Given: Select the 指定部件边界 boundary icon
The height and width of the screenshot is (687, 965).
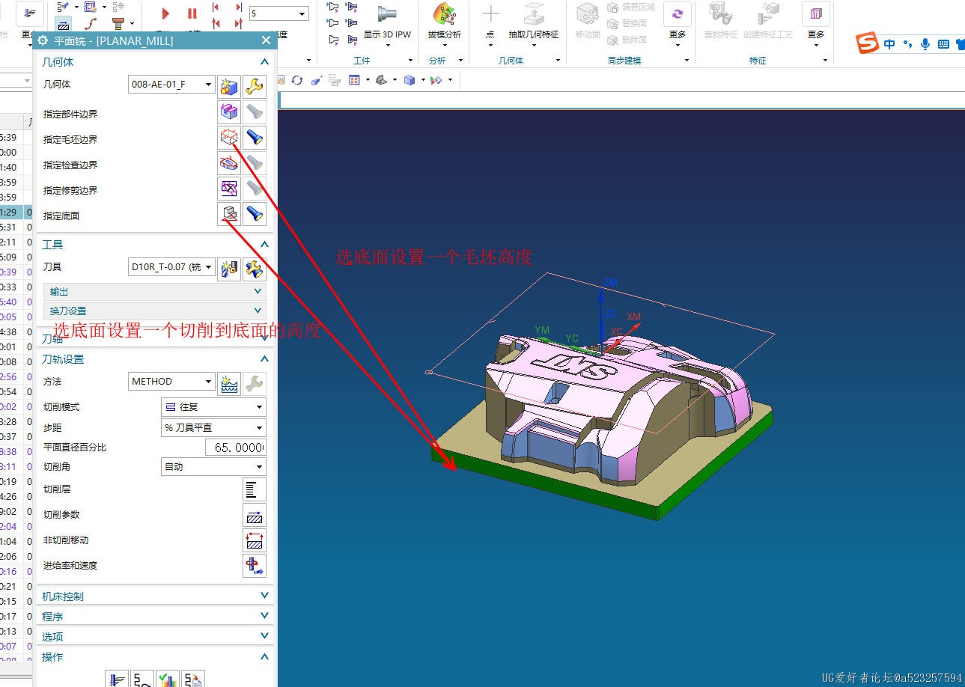Looking at the screenshot, I should (229, 112).
